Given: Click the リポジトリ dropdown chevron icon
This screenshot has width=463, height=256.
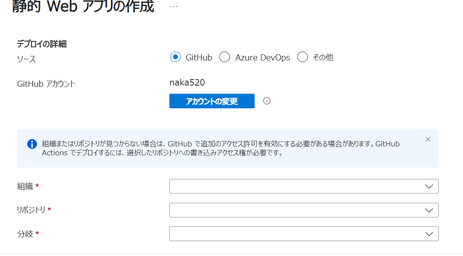Looking at the screenshot, I should 430,210.
